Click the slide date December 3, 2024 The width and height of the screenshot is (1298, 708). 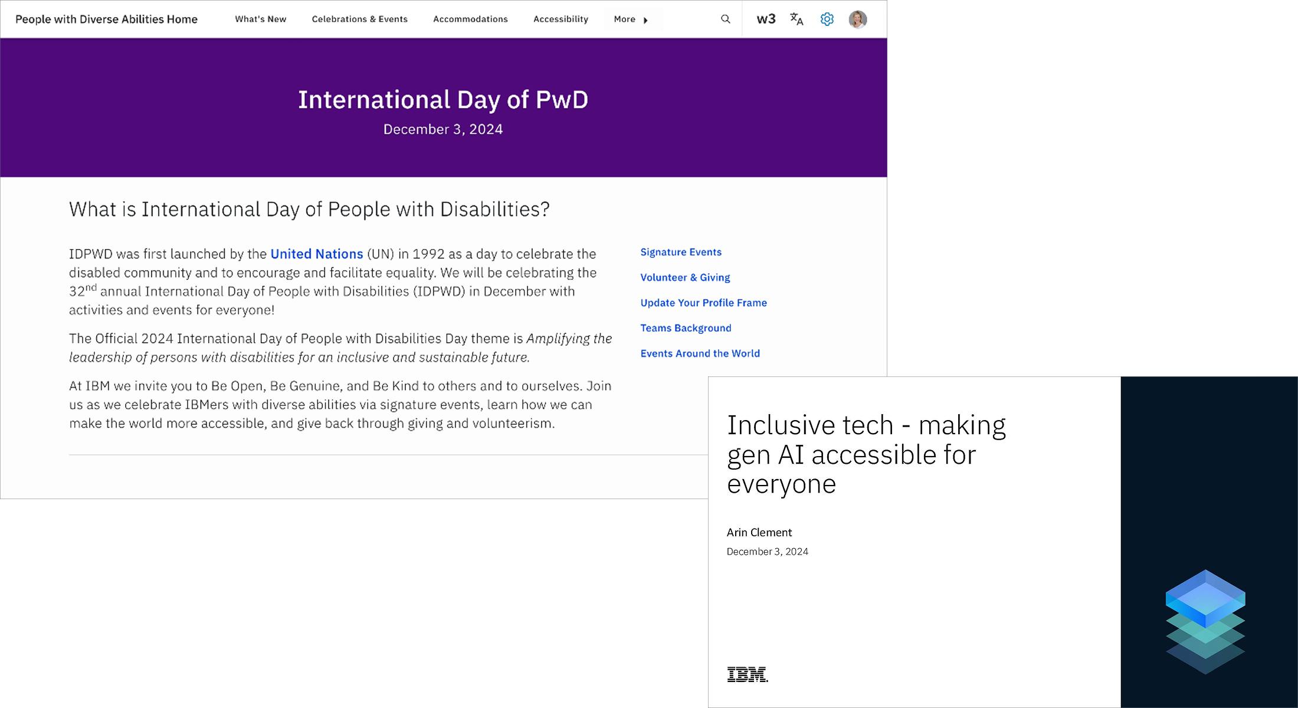point(768,552)
